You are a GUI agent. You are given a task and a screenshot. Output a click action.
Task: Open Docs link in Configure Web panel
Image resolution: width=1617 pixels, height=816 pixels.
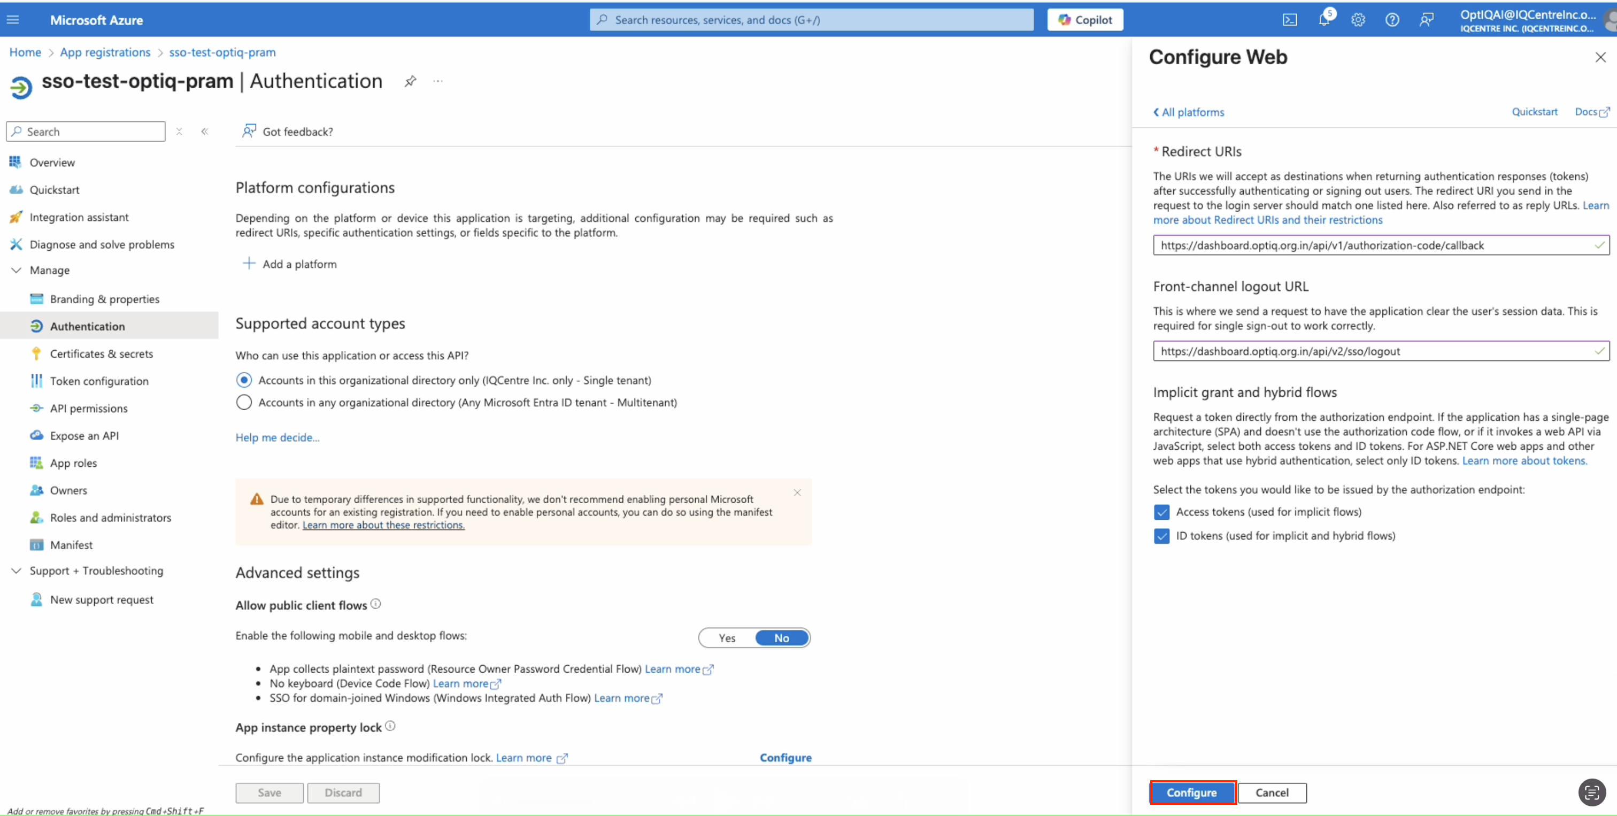pyautogui.click(x=1591, y=112)
